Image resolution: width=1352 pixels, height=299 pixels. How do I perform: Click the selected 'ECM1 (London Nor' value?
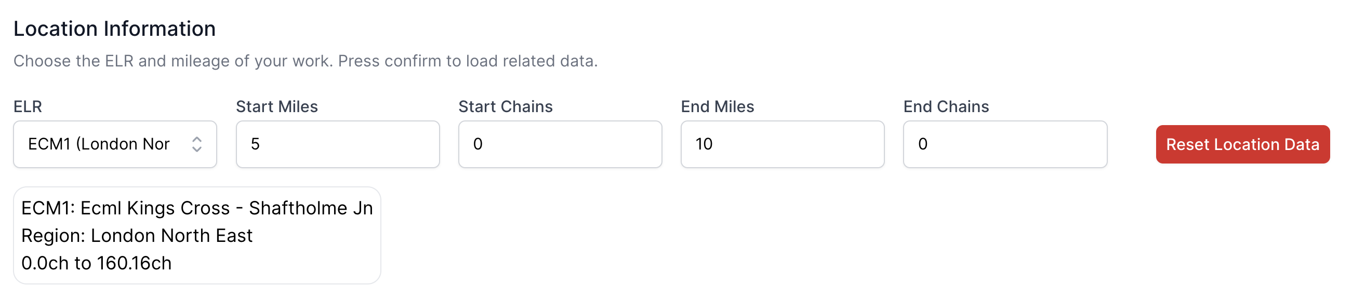pos(99,144)
